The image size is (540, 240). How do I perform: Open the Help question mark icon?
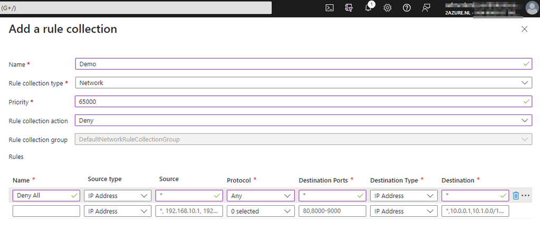pos(407,8)
